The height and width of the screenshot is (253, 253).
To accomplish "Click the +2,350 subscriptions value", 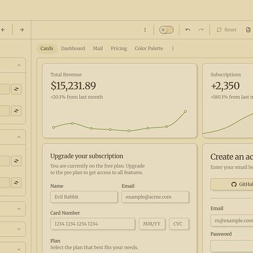I will (x=225, y=86).
